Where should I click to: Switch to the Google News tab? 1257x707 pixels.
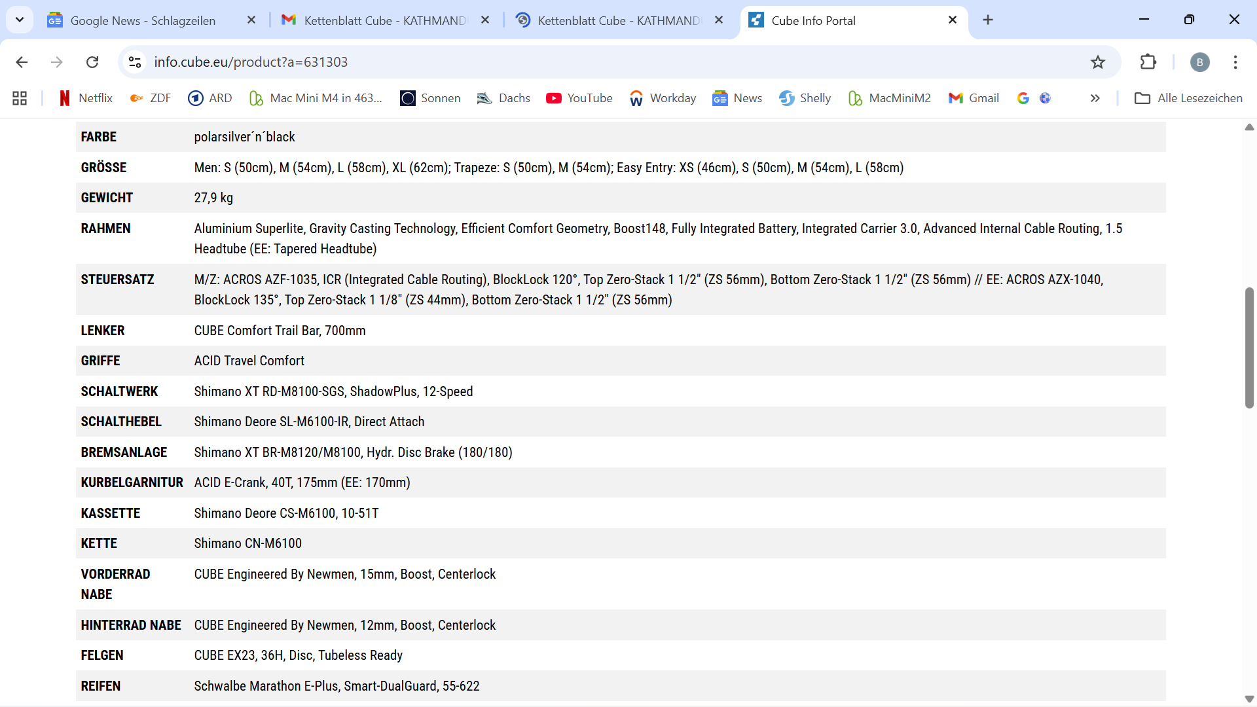click(143, 20)
